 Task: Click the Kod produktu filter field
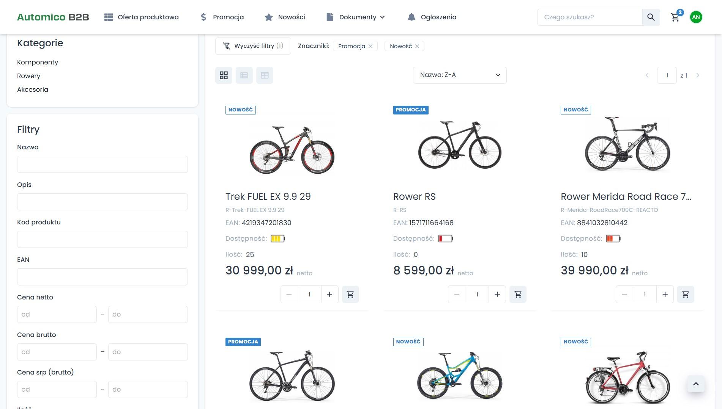click(x=102, y=239)
